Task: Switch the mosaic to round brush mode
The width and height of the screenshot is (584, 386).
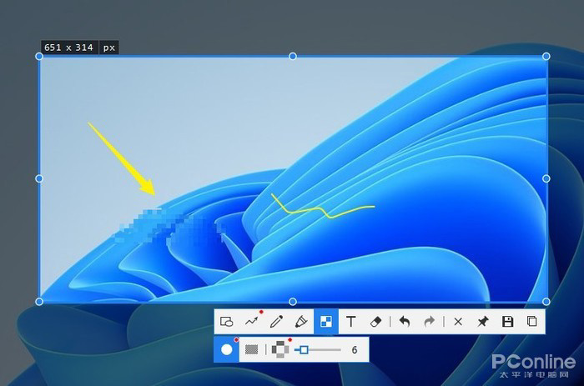Action: click(x=226, y=349)
